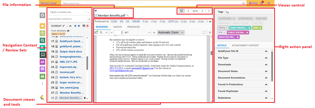The height and width of the screenshot is (108, 315).
Task: Go to previous context with blue left arrow
Action: pos(75,26)
